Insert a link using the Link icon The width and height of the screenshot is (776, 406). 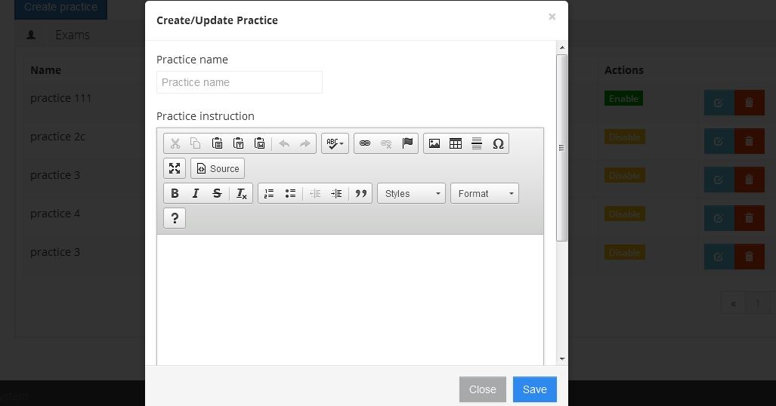tap(365, 143)
